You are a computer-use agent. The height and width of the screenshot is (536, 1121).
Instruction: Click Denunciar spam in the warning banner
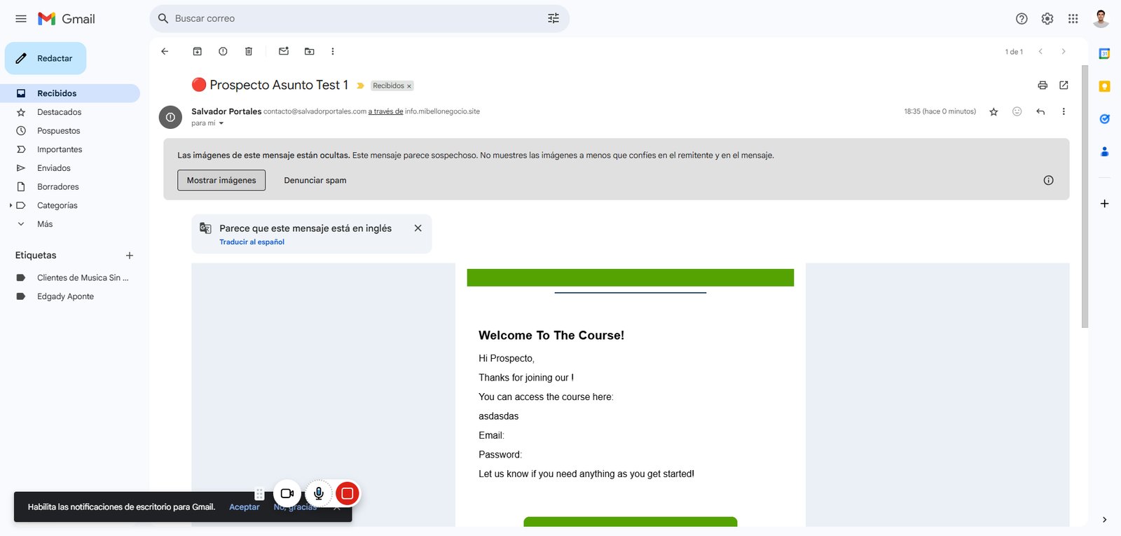click(x=315, y=180)
